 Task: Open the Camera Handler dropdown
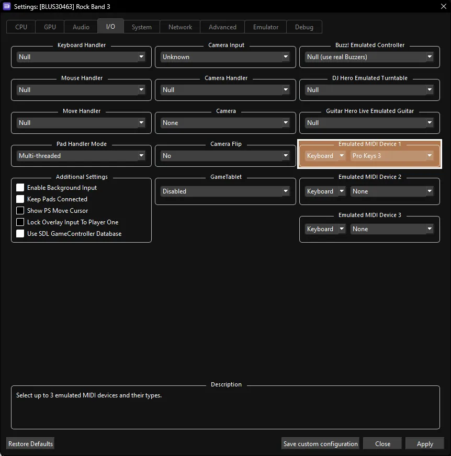pyautogui.click(x=225, y=90)
